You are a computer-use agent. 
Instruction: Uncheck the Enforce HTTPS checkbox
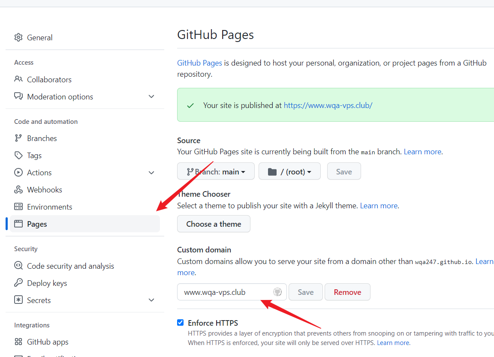tap(181, 323)
